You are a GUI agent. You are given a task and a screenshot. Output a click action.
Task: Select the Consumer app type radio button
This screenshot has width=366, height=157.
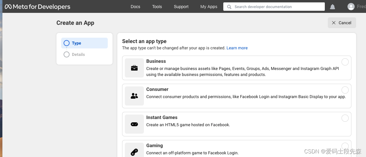[345, 90]
